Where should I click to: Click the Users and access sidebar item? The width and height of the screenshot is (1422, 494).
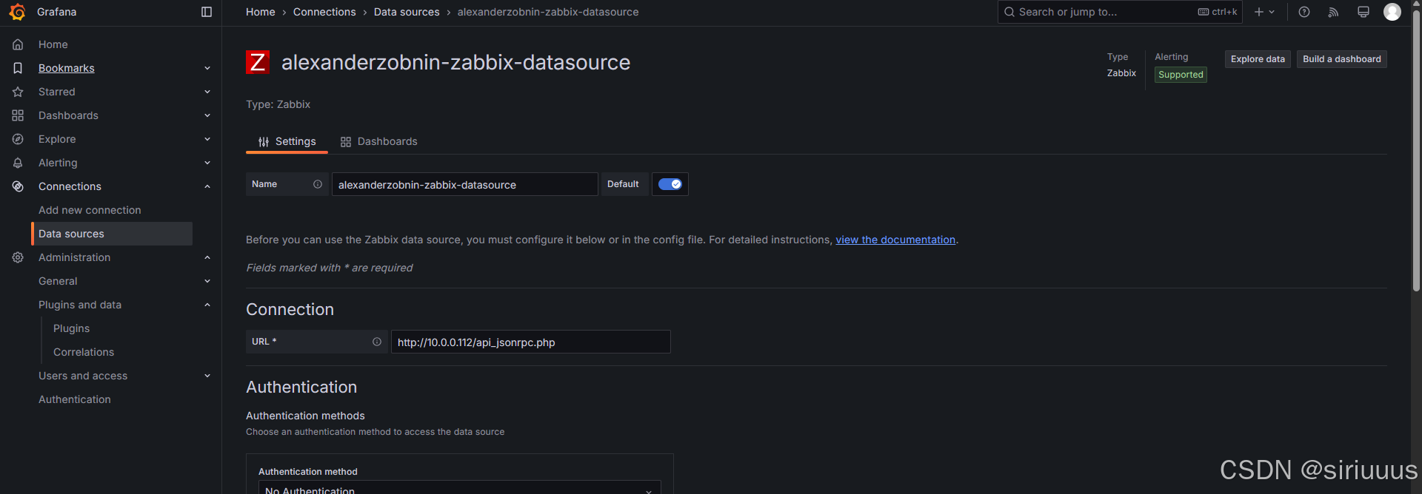tap(83, 376)
